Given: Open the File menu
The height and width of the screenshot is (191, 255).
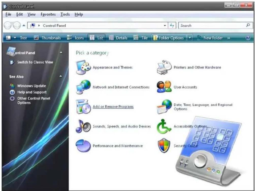Looking at the screenshot, I should 8,14.
